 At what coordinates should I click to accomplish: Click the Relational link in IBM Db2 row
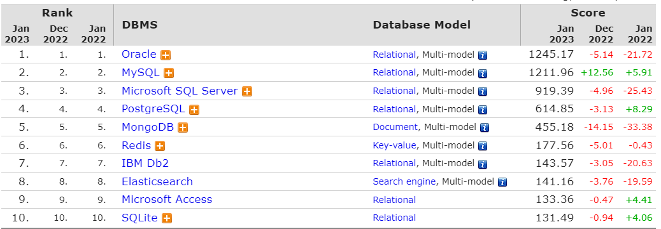394,164
